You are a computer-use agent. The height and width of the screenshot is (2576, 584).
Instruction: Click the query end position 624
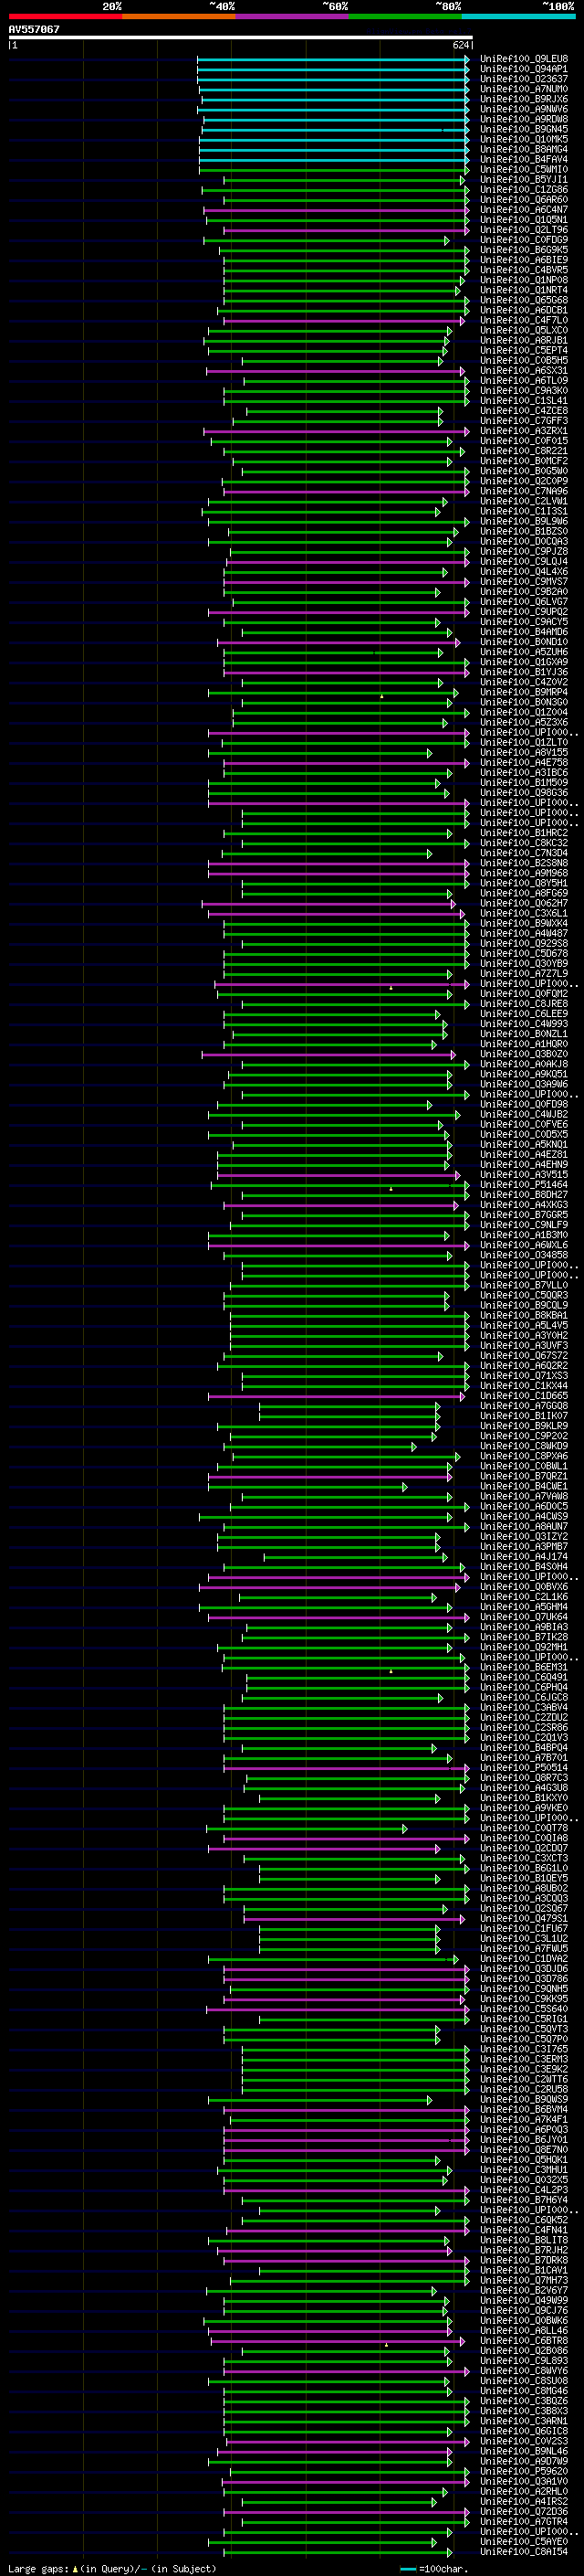pos(460,46)
